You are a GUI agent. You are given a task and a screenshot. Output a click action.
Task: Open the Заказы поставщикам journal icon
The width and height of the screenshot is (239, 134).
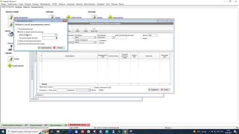(x=11, y=17)
